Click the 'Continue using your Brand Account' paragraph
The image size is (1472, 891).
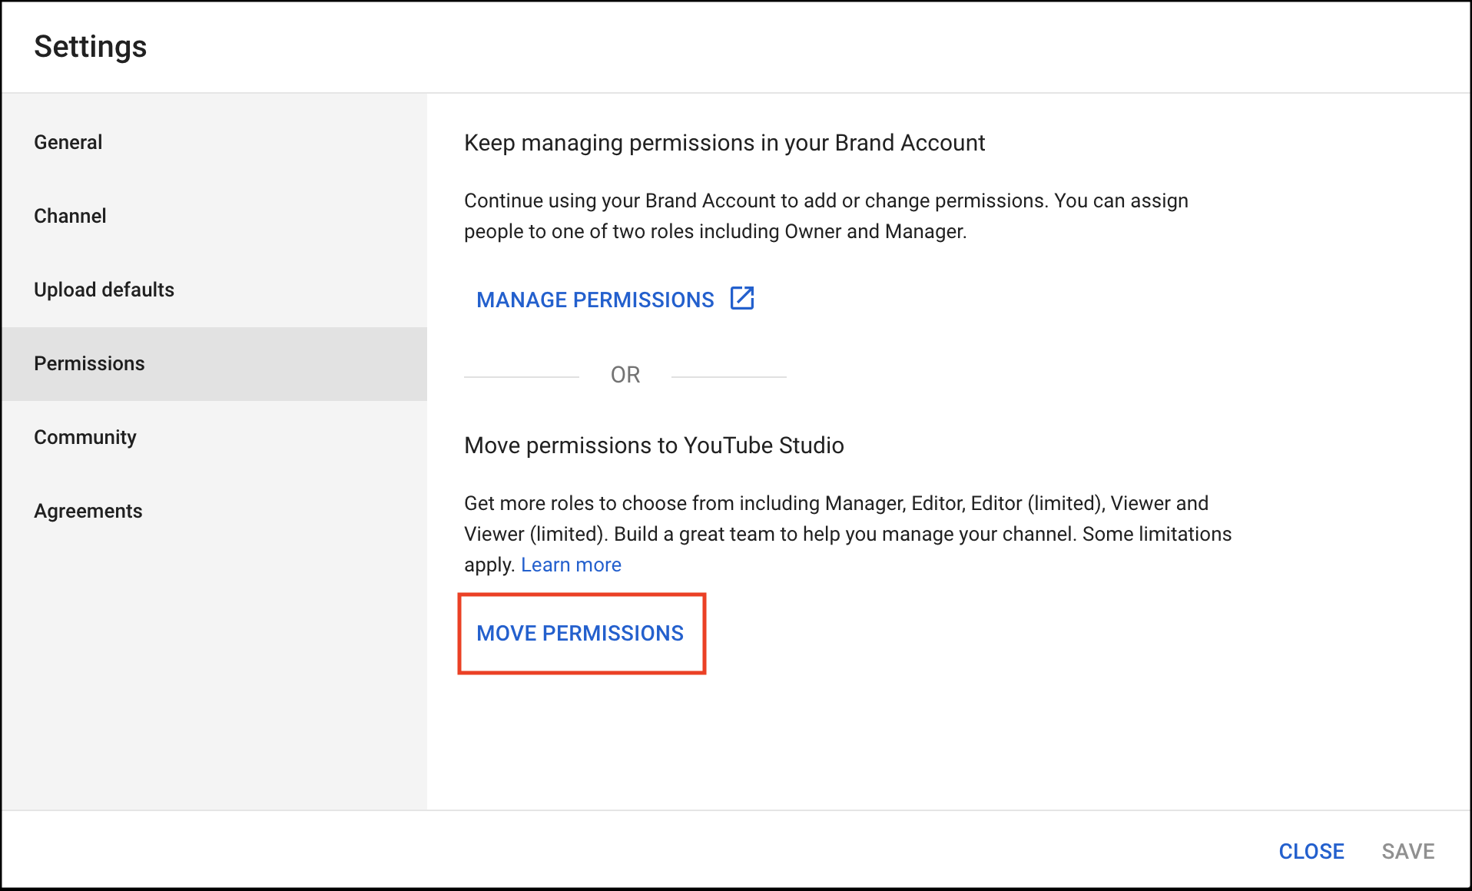click(x=826, y=216)
